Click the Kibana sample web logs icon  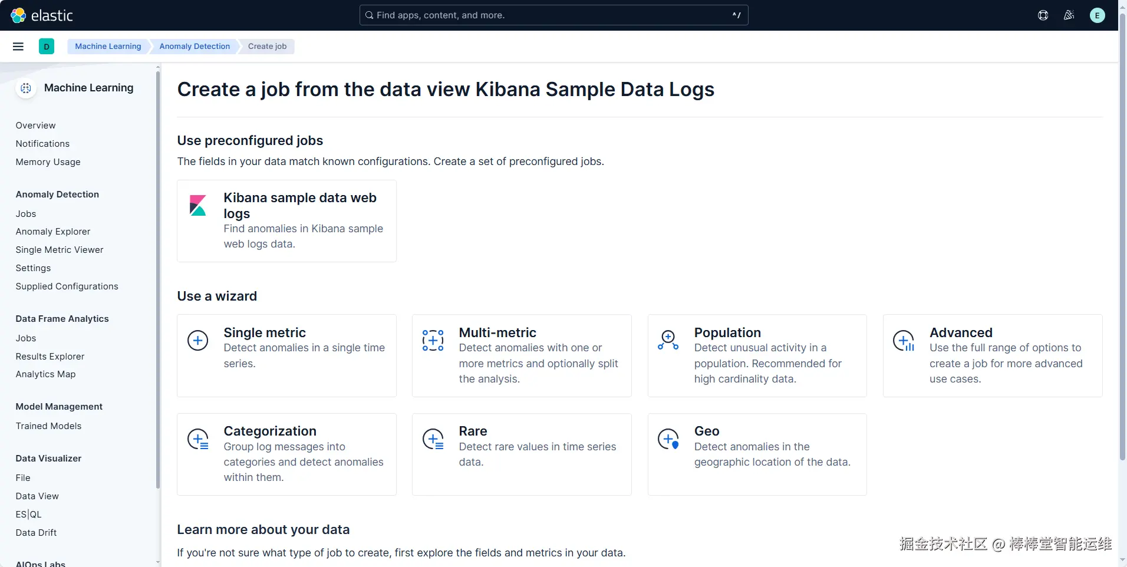[197, 206]
